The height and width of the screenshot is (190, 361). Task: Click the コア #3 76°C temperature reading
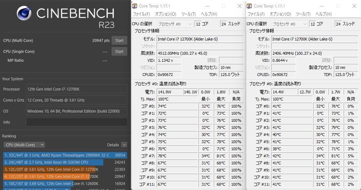coord(177,127)
